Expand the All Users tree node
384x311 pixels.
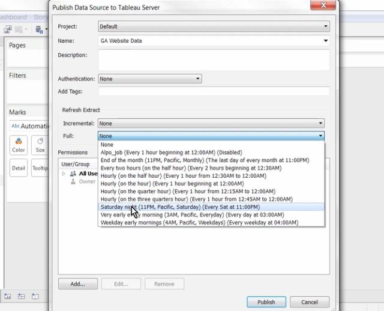point(64,174)
